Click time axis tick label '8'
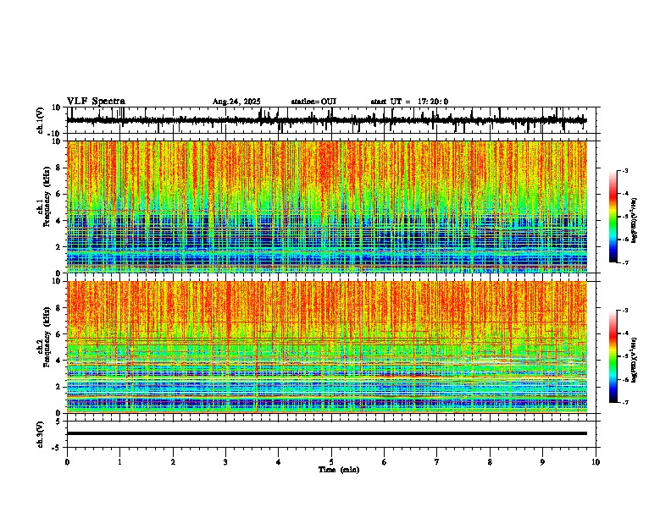Viewport: 671px width, 518px height. pos(490,462)
